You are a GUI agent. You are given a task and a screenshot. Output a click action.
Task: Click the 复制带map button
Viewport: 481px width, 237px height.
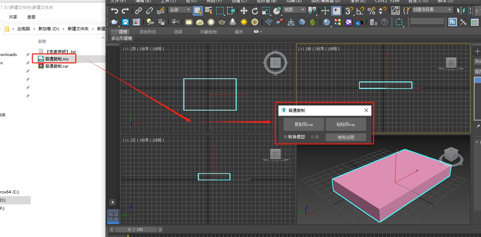pos(304,124)
